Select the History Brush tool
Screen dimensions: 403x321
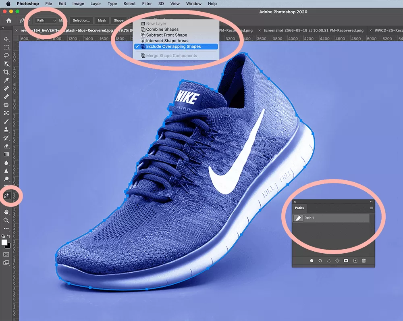coord(6,138)
